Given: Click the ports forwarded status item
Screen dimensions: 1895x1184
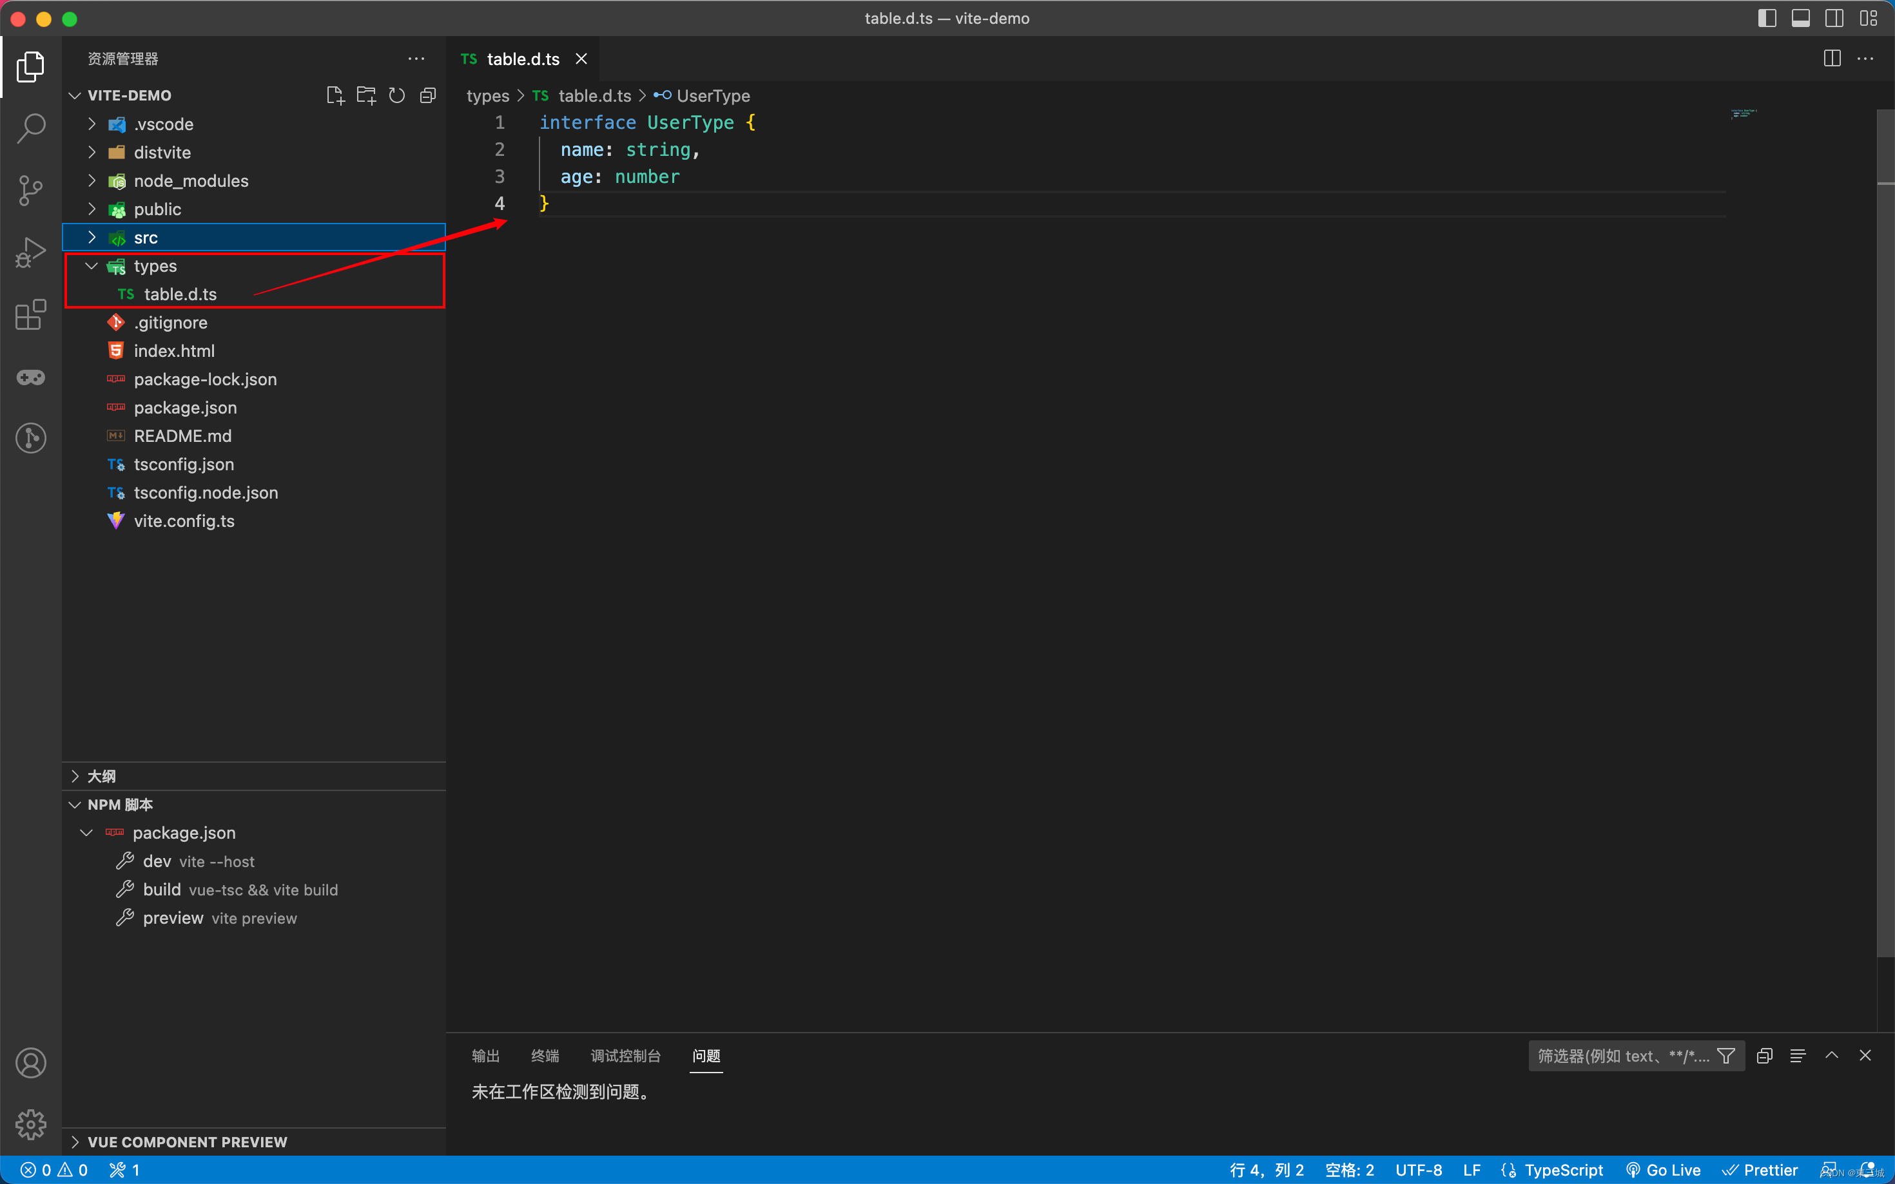Looking at the screenshot, I should [x=124, y=1170].
